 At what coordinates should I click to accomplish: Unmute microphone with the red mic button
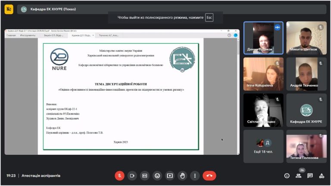click(x=119, y=176)
